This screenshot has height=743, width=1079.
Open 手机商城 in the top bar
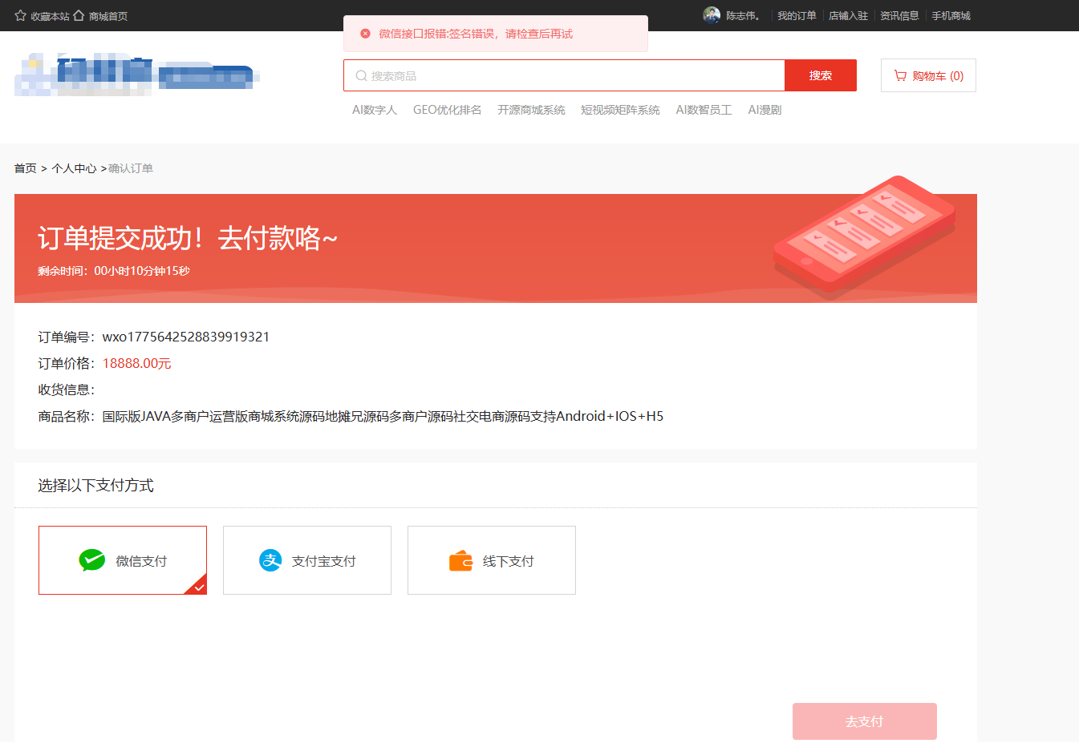[x=951, y=16]
